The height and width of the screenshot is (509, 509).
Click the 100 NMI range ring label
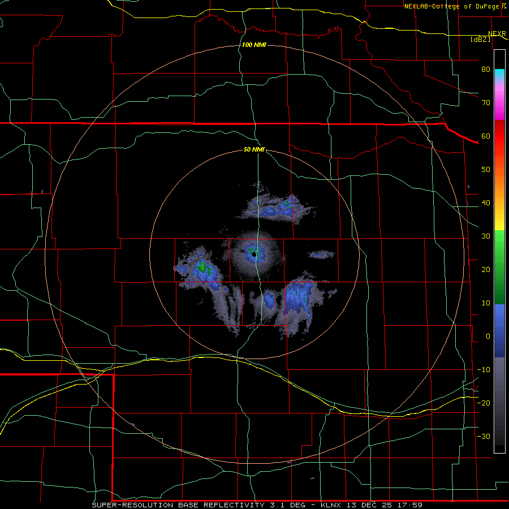tap(254, 45)
